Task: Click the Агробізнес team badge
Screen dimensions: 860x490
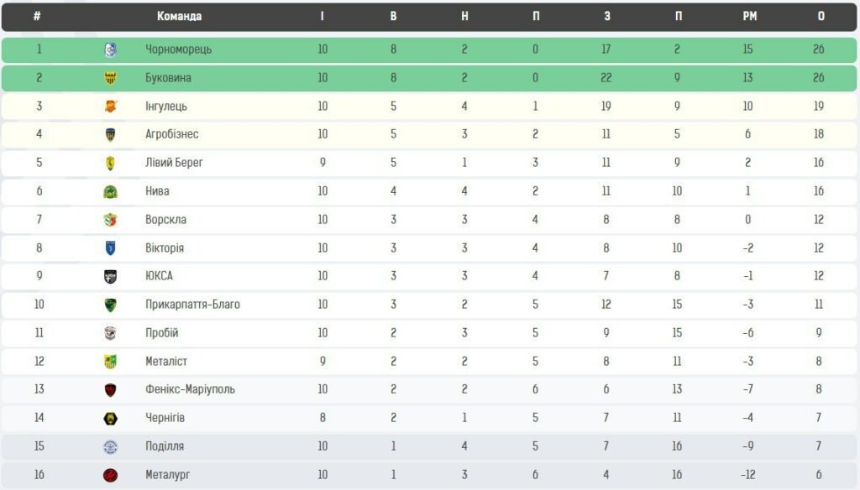Action: click(110, 134)
